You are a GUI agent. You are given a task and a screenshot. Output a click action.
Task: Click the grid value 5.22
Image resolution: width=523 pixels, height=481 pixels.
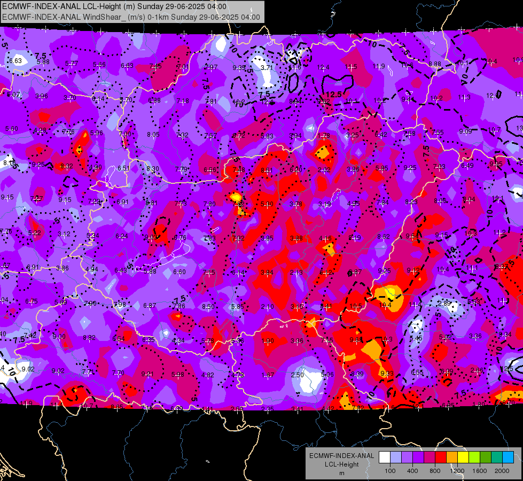(35, 232)
